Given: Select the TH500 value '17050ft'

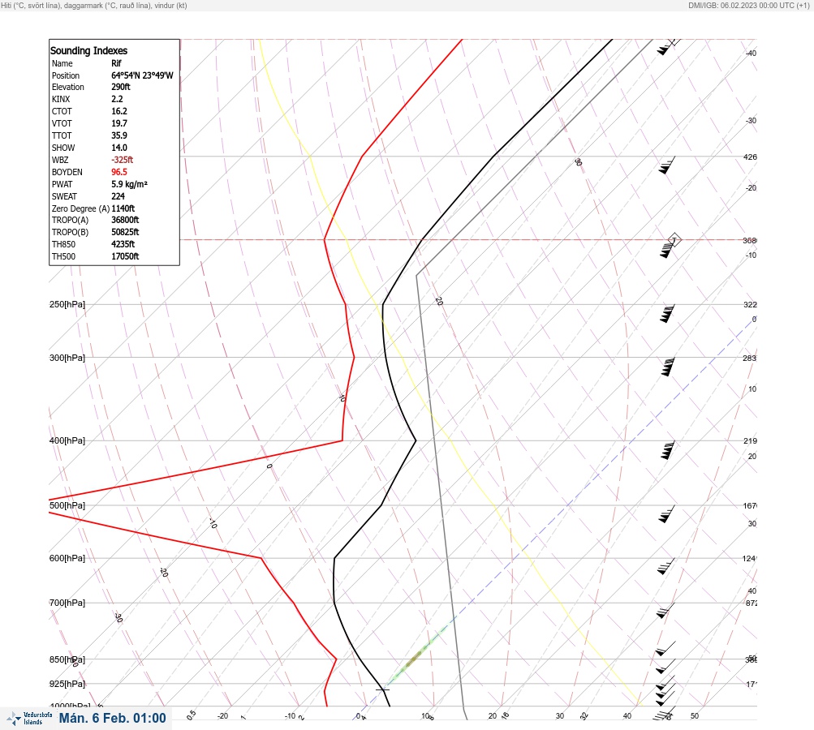Looking at the screenshot, I should coord(125,256).
